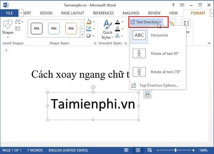Switch to the DESIGN tab

(x=46, y=13)
